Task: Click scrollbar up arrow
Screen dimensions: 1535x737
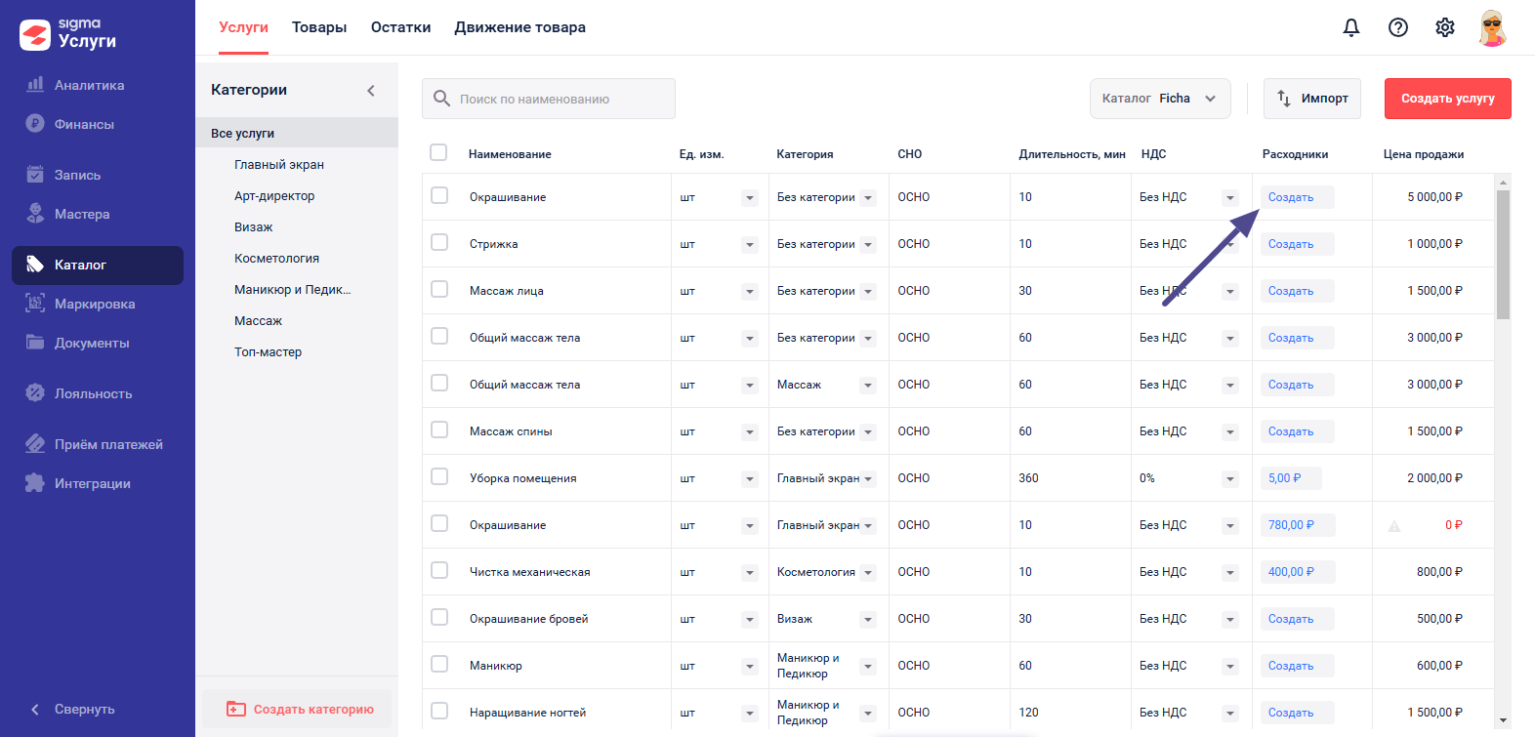Action: point(1503,183)
